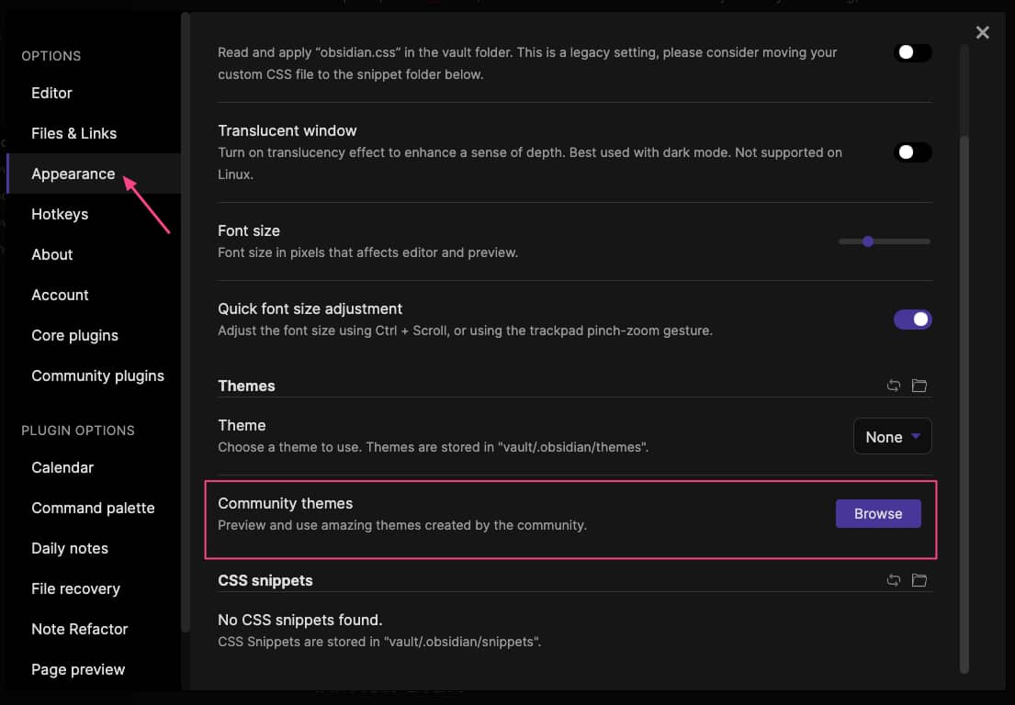Image resolution: width=1015 pixels, height=705 pixels.
Task: Reload CSS snippets icon
Action: tap(894, 580)
